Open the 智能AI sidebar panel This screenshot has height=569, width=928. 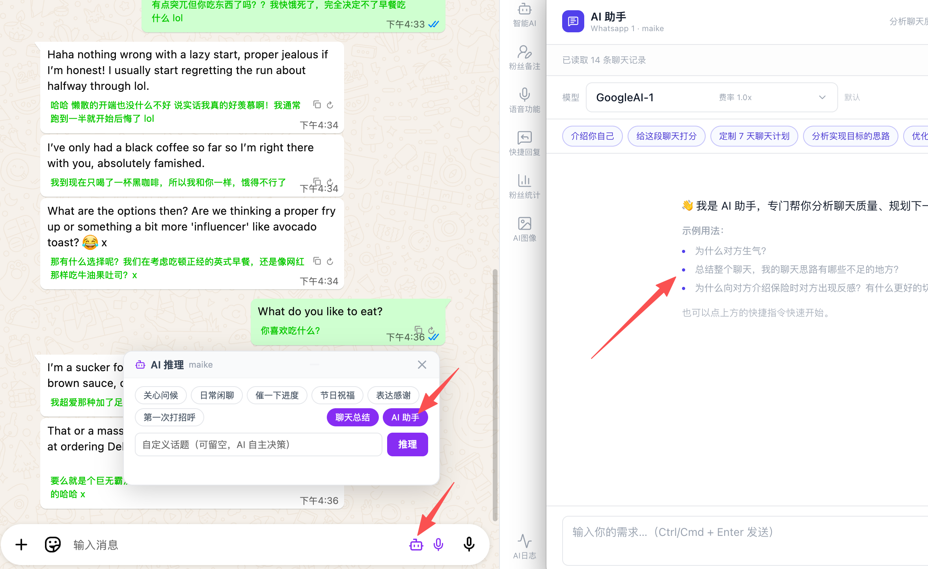click(524, 15)
